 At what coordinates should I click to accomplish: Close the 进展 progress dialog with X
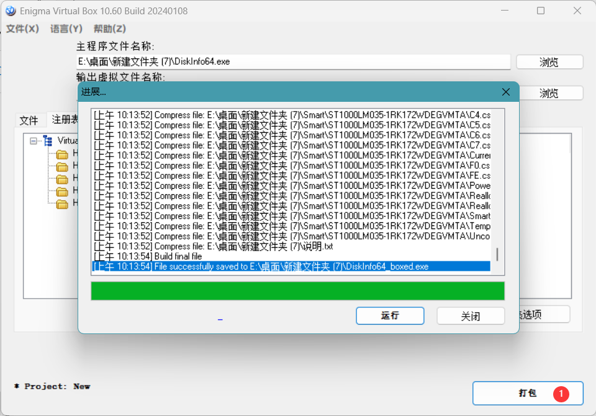pos(505,92)
